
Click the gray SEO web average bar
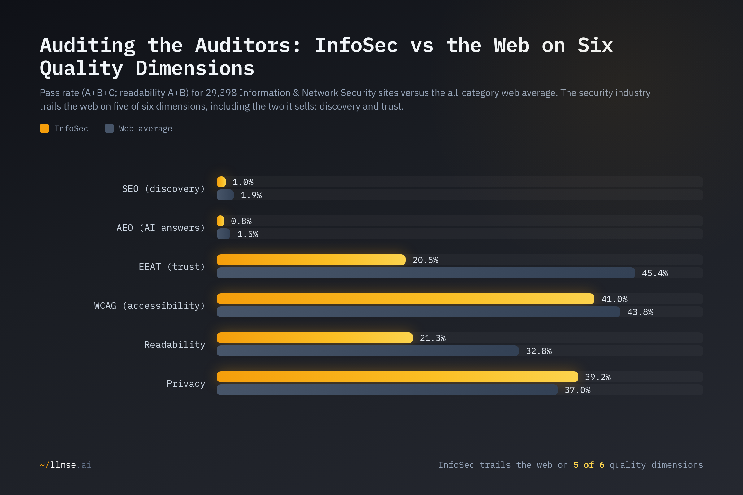click(225, 195)
